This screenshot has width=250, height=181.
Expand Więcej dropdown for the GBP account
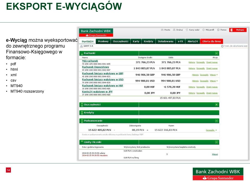[214, 75]
